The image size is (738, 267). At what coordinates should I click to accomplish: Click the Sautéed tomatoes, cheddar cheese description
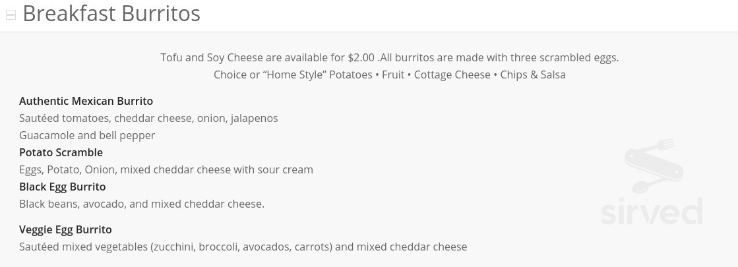[x=149, y=118]
